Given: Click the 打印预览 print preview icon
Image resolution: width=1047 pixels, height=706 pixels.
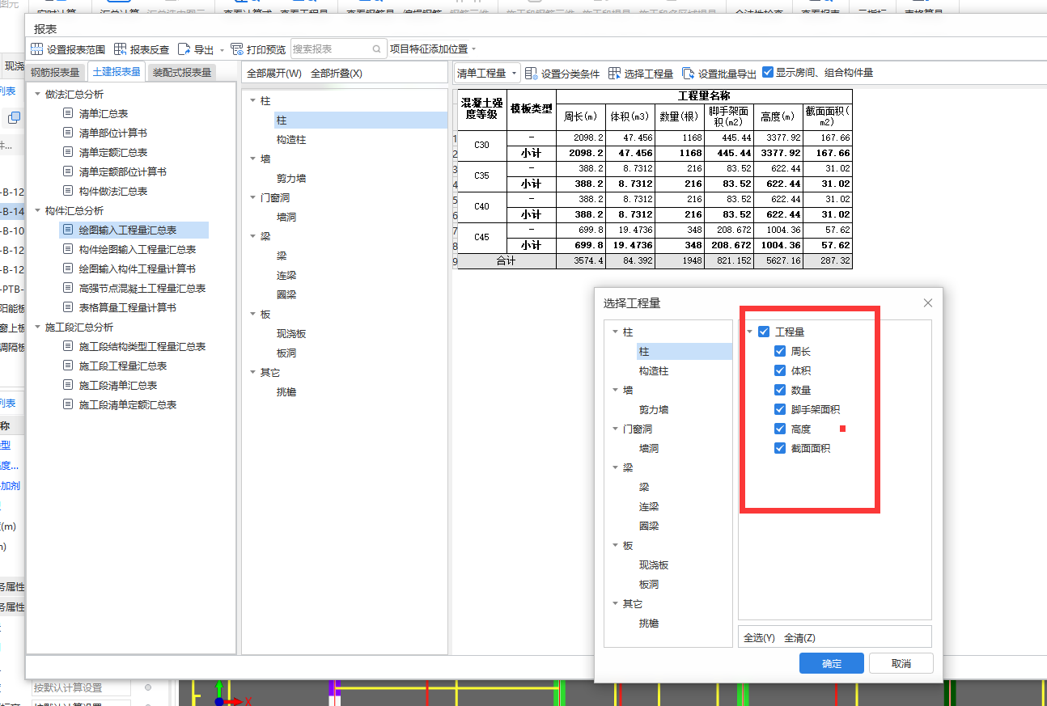Looking at the screenshot, I should tap(237, 49).
